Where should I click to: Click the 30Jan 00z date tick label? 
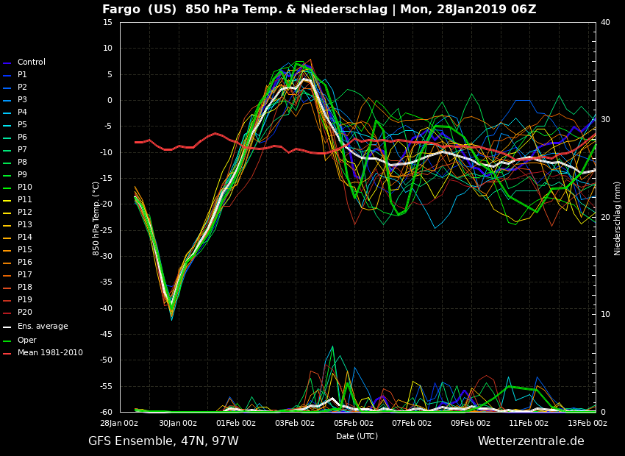tap(178, 423)
